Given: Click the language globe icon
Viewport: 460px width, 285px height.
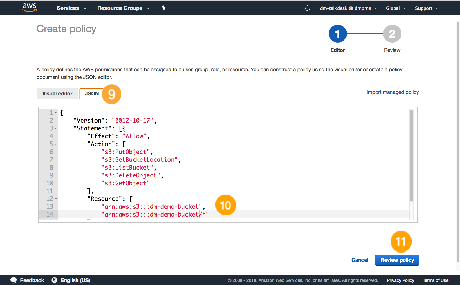Looking at the screenshot, I should pyautogui.click(x=54, y=280).
